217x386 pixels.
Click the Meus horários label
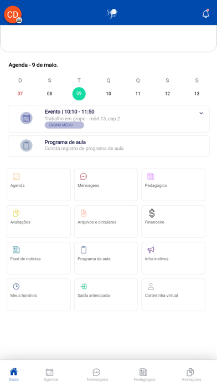(x=24, y=296)
